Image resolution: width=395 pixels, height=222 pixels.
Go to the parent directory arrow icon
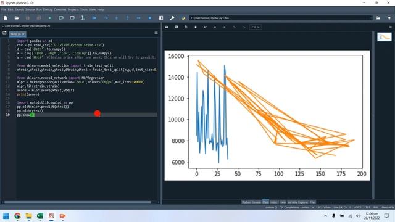389,18
